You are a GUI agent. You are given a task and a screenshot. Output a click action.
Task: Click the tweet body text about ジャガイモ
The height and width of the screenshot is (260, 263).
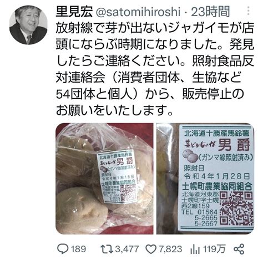click(155, 69)
